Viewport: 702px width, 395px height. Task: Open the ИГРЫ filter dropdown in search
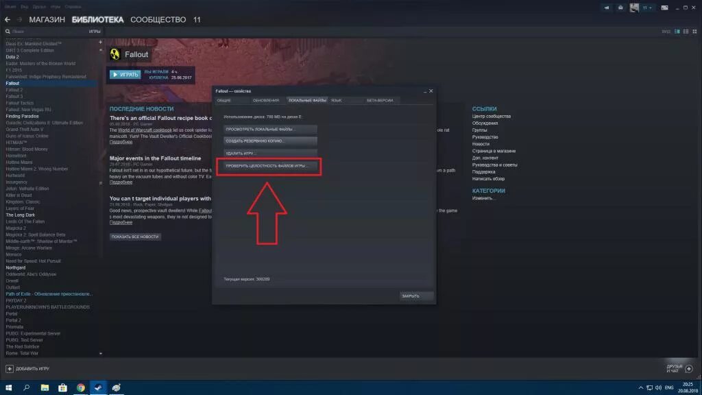point(95,32)
